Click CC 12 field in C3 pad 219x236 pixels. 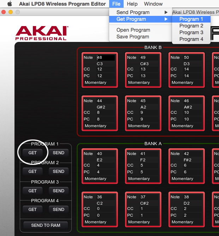tap(106, 69)
